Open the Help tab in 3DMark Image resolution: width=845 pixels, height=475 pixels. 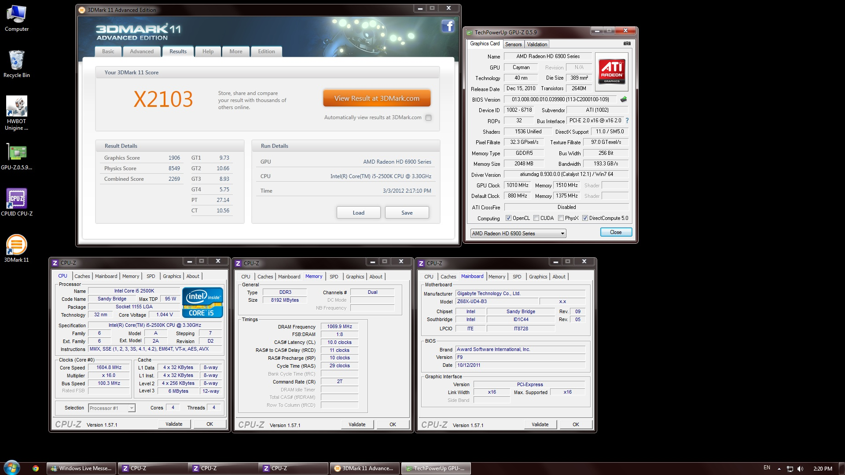point(208,51)
